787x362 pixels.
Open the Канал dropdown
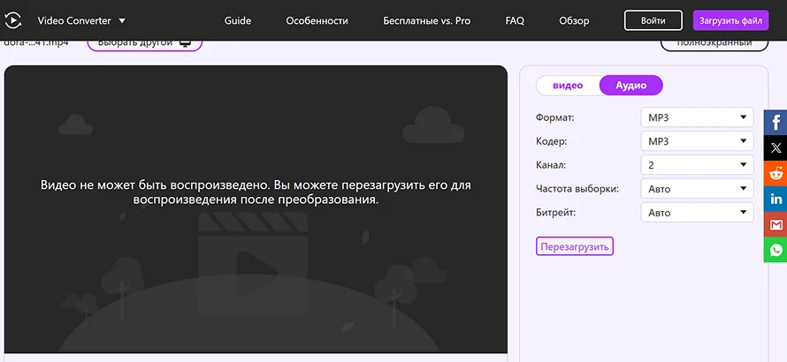(697, 165)
